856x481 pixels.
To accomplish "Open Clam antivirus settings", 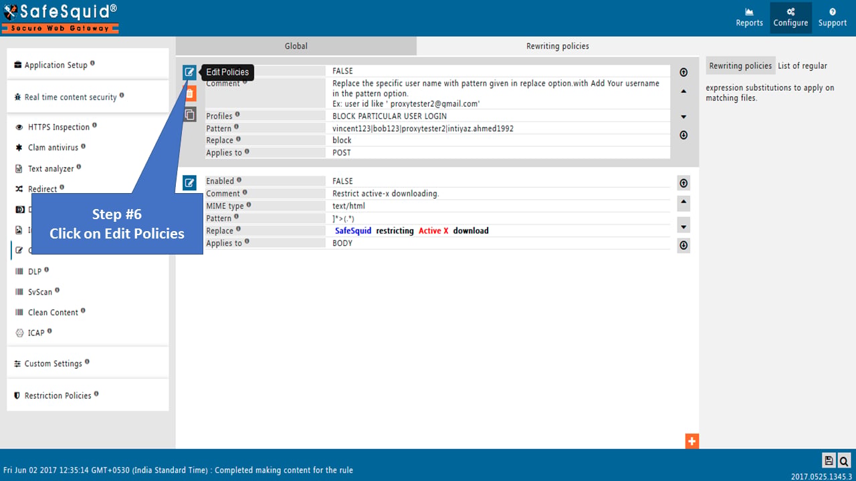I will coord(52,148).
